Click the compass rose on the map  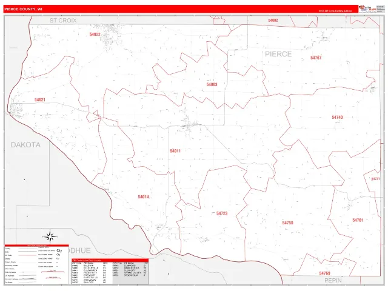50,236
